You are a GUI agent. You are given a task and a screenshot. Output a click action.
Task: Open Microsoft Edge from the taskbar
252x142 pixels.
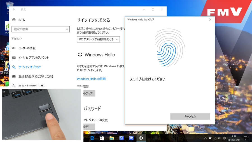click(92, 138)
